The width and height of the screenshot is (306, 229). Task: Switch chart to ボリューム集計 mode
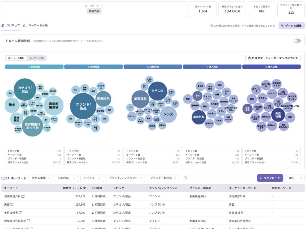point(16,58)
